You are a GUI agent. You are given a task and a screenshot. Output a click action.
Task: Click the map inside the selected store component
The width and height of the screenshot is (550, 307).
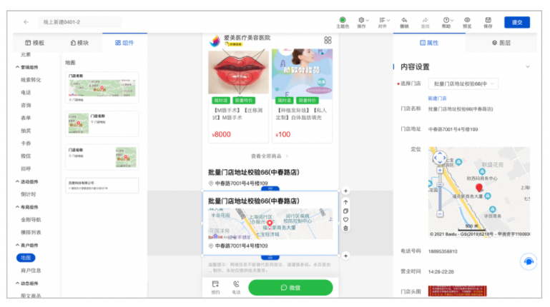tap(270, 223)
